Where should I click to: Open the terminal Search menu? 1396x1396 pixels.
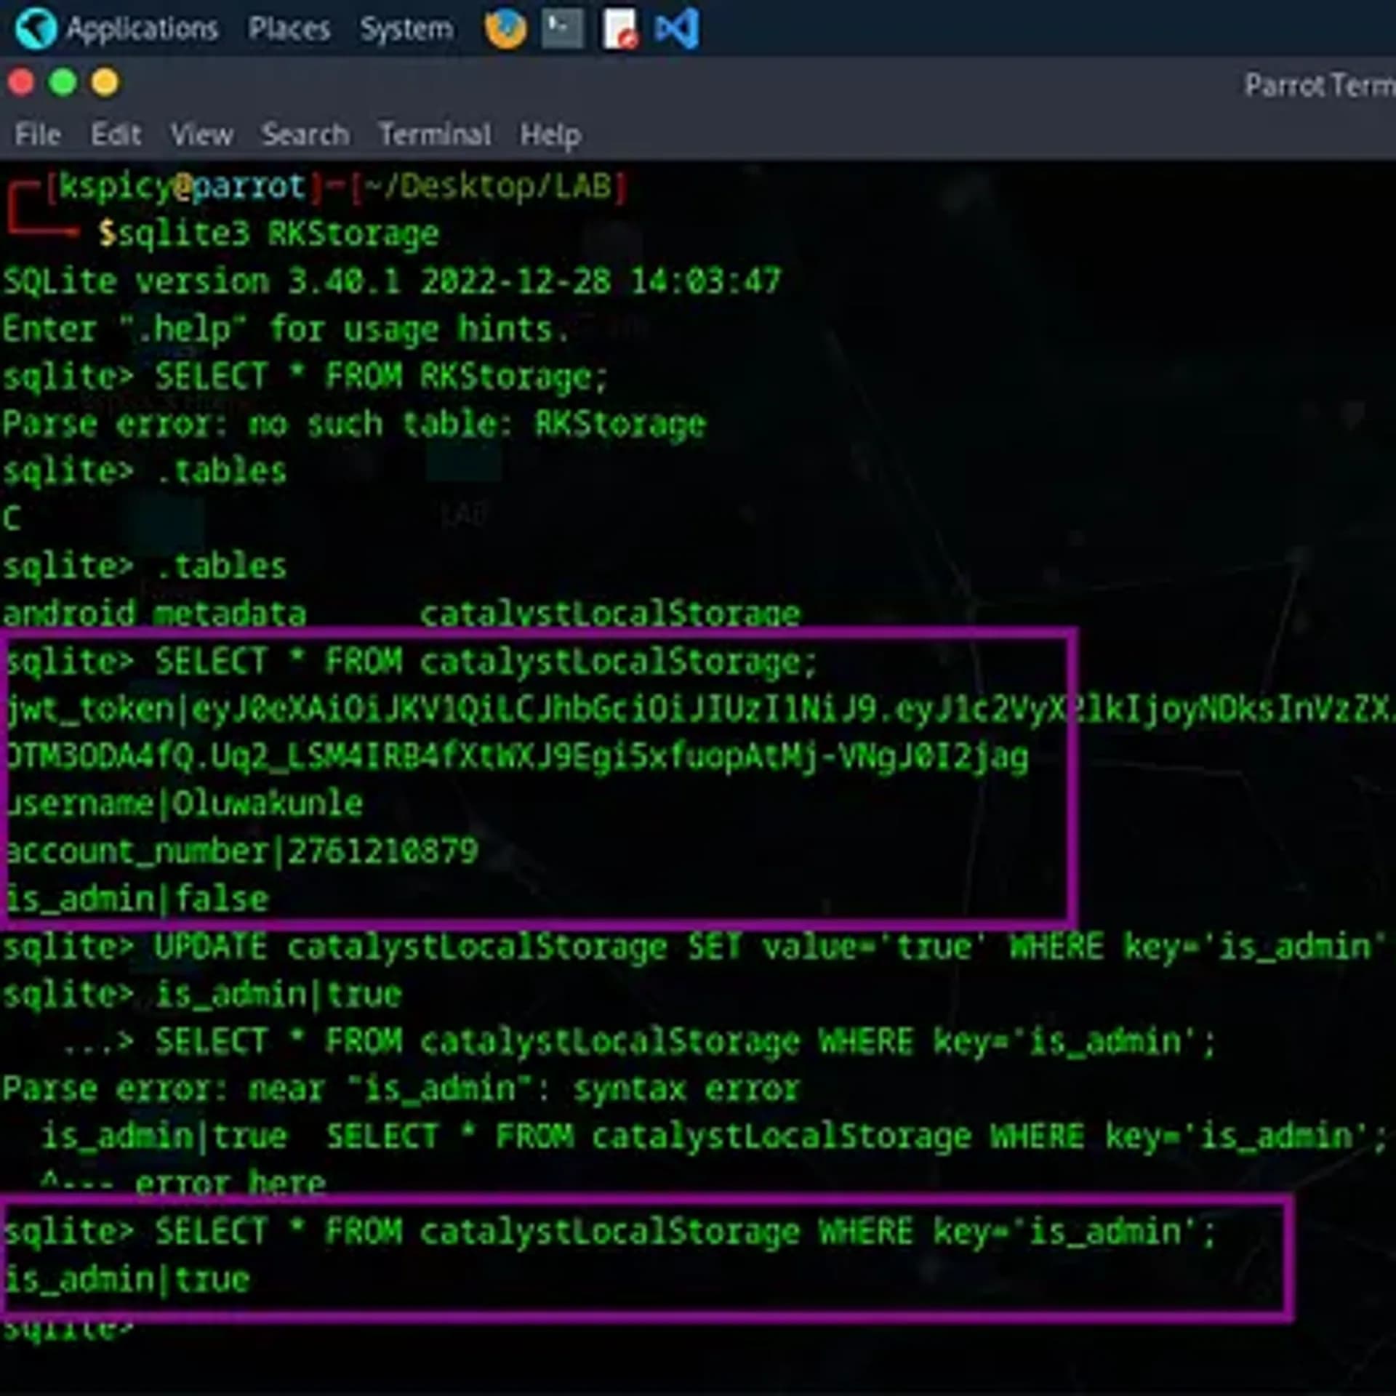[305, 135]
